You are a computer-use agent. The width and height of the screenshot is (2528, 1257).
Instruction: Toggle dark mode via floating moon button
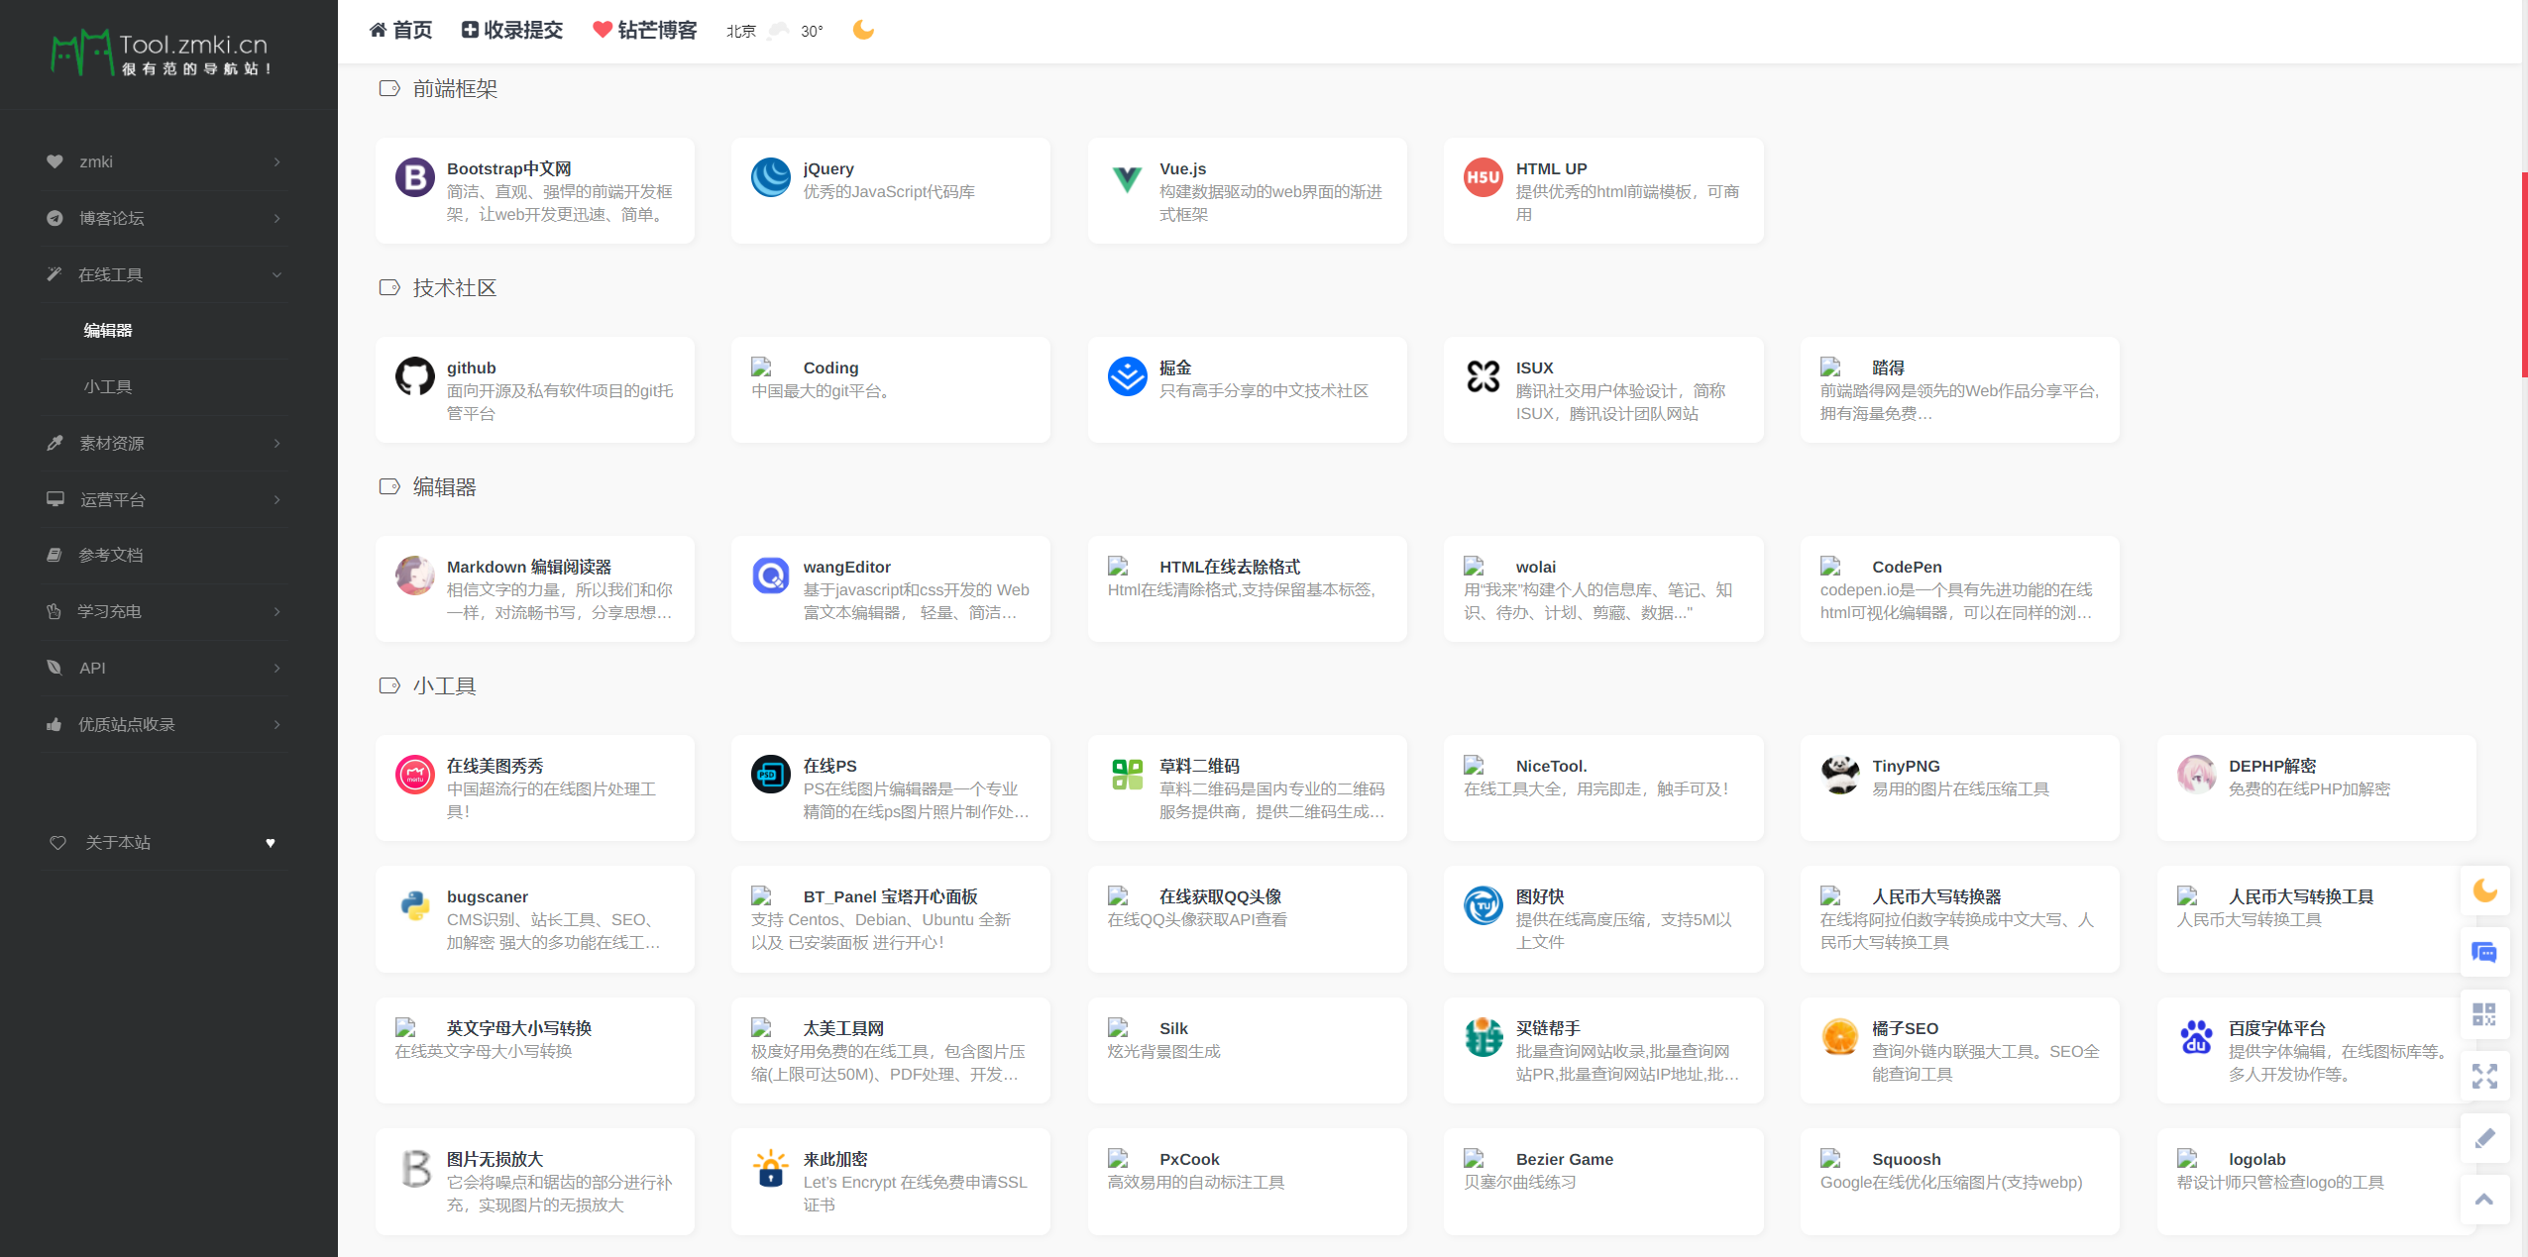[2484, 890]
